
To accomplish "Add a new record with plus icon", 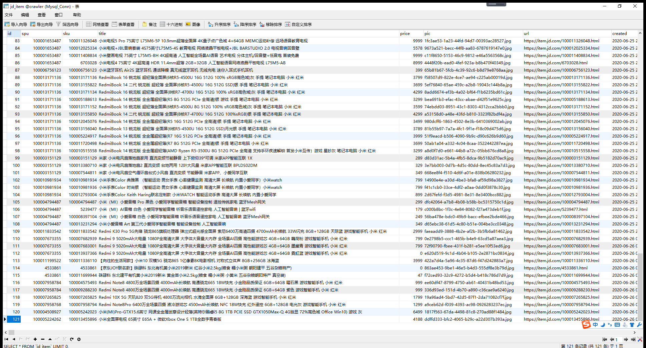I will click(35, 339).
